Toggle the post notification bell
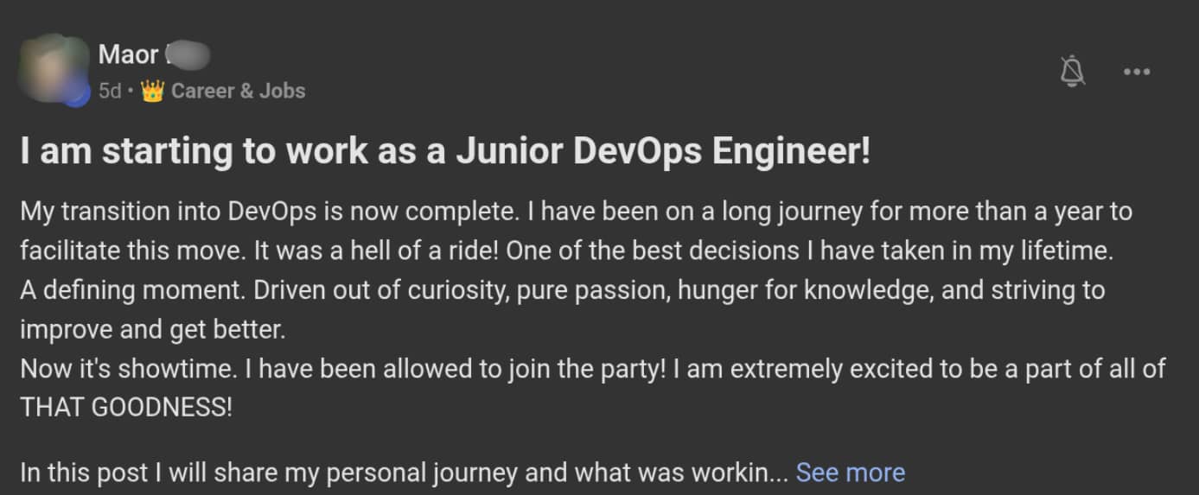1199x495 pixels. click(1073, 72)
